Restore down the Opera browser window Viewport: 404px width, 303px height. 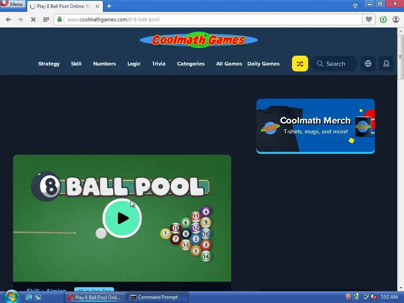[x=380, y=4]
